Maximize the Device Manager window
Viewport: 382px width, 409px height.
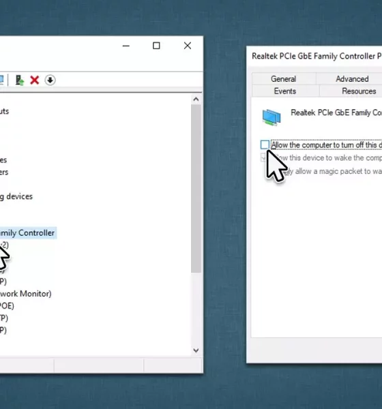156,46
